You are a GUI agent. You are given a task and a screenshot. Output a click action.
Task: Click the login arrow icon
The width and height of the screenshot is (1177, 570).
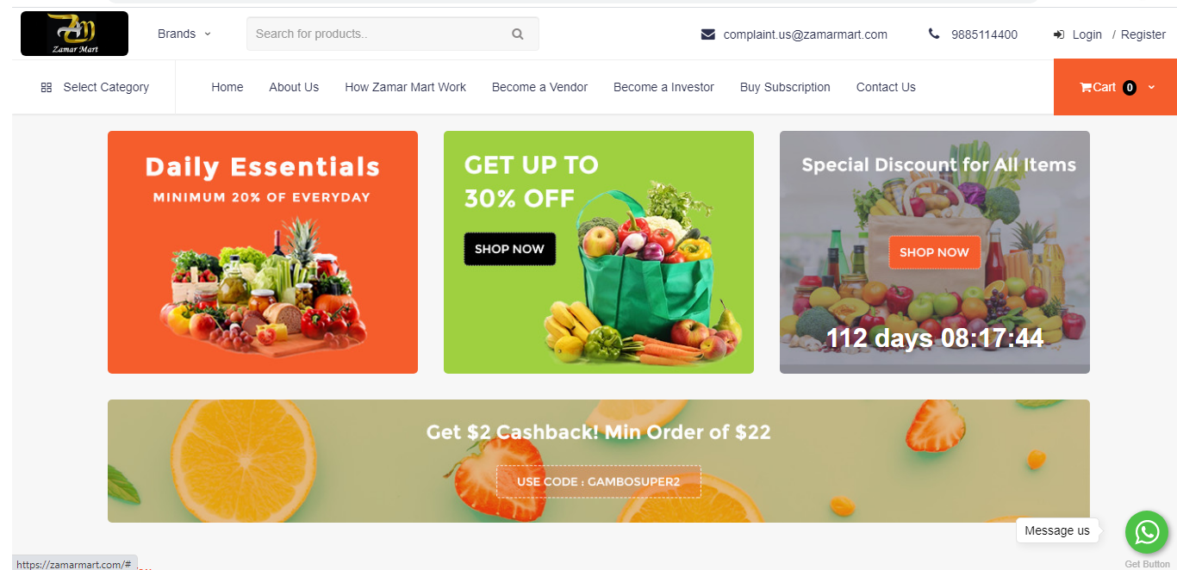[x=1059, y=34]
